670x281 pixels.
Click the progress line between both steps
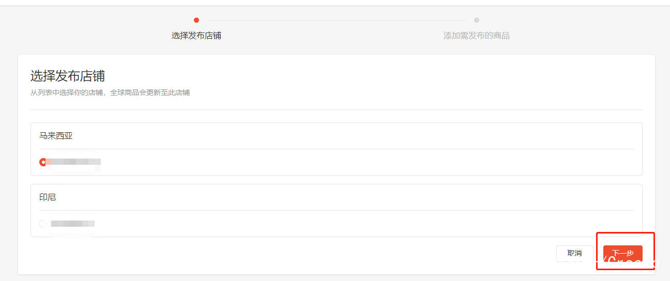[x=337, y=20]
